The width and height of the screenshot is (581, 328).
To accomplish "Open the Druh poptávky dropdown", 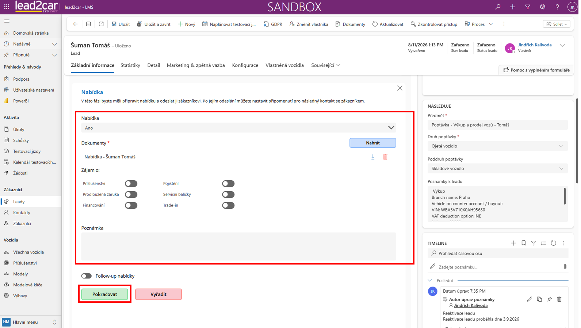I will tap(497, 146).
